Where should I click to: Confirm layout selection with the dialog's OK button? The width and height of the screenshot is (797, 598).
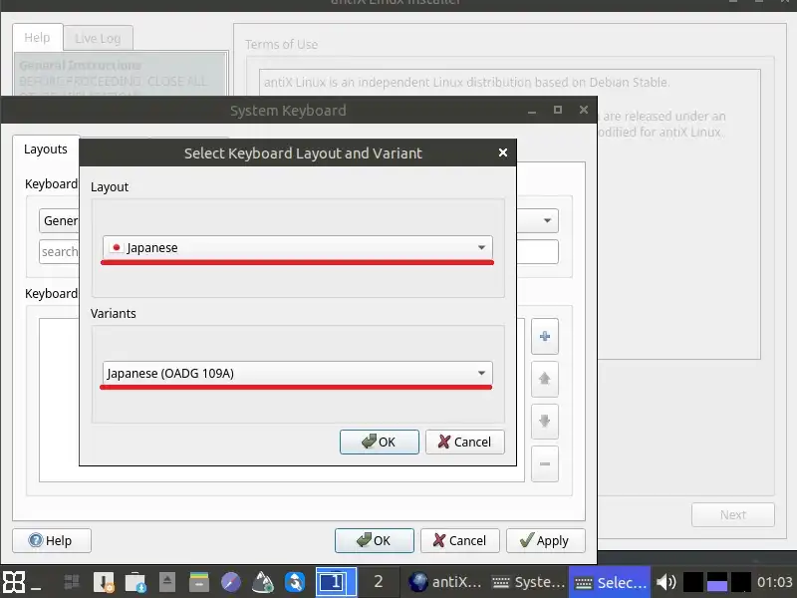(x=379, y=442)
